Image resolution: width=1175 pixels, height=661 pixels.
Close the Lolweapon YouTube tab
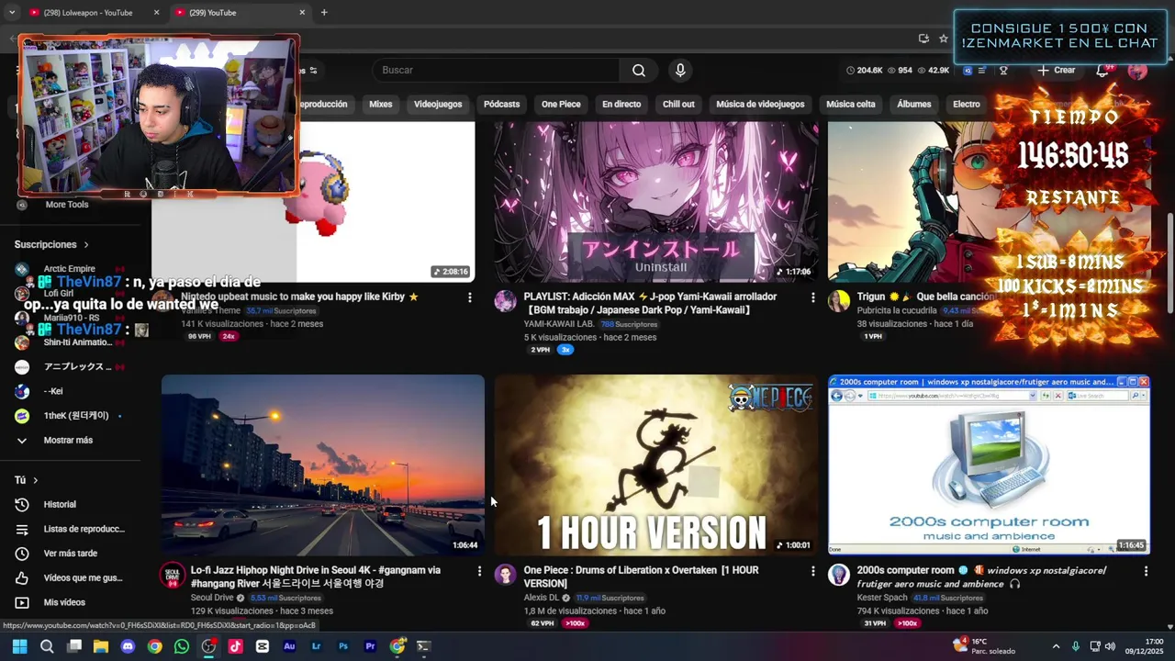click(x=156, y=13)
